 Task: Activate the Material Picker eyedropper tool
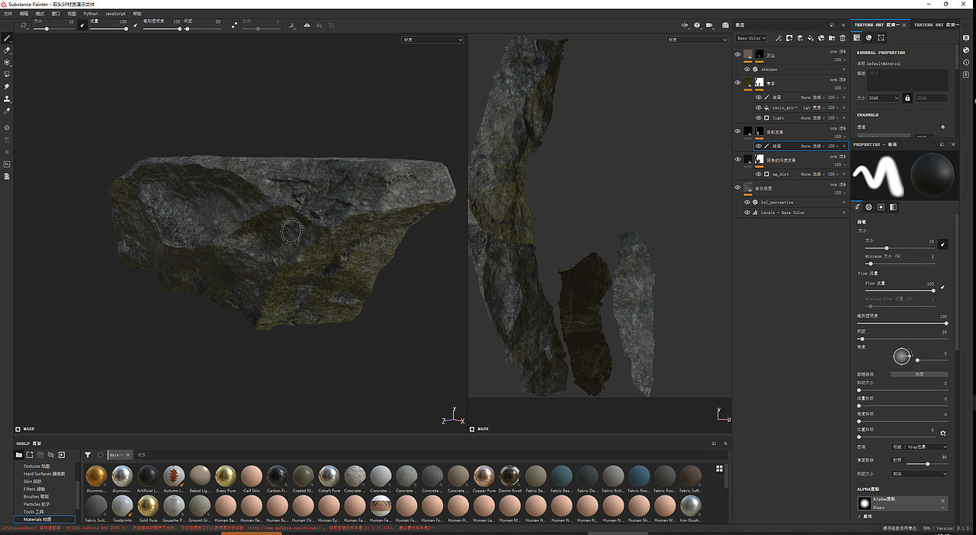click(7, 111)
